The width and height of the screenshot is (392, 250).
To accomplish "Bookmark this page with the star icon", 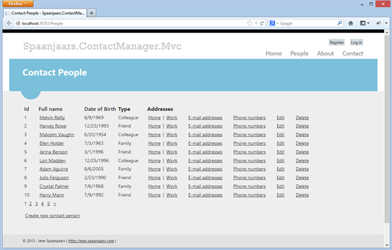I will coord(250,23).
